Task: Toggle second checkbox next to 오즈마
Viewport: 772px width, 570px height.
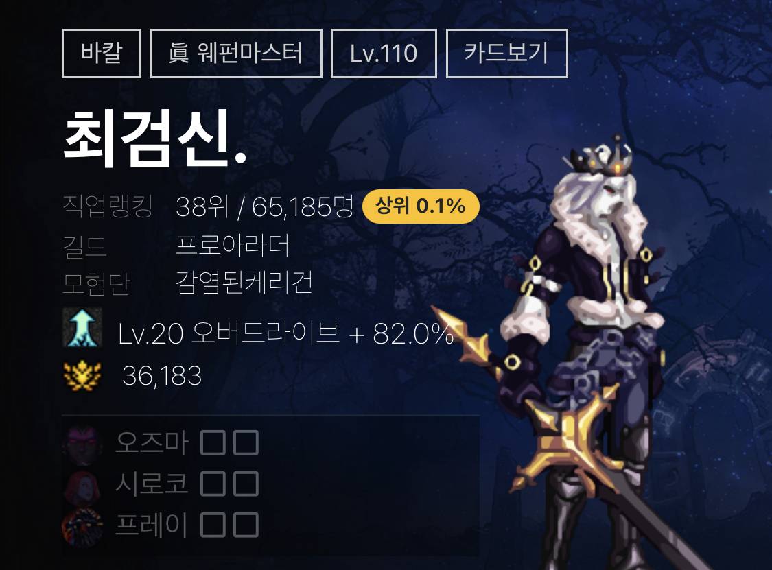Action: (246, 442)
